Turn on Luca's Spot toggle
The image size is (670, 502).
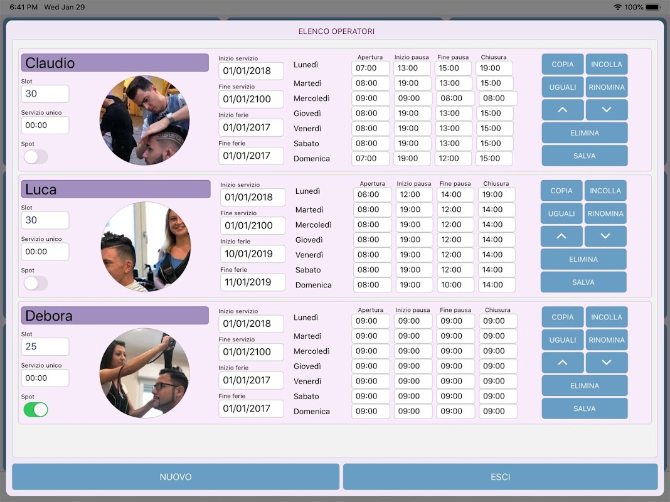[36, 283]
